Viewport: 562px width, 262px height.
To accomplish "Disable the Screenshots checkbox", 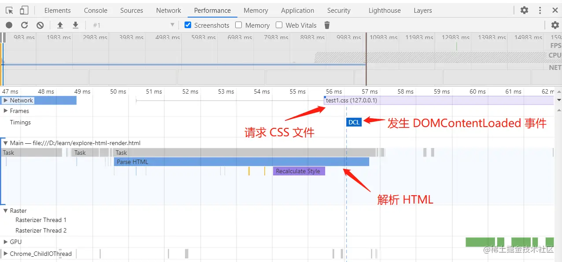I will click(188, 25).
